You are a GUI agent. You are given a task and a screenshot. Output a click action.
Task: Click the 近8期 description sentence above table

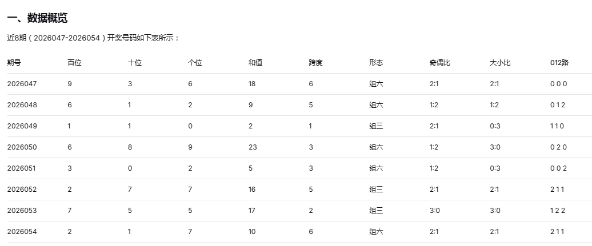tap(94, 38)
